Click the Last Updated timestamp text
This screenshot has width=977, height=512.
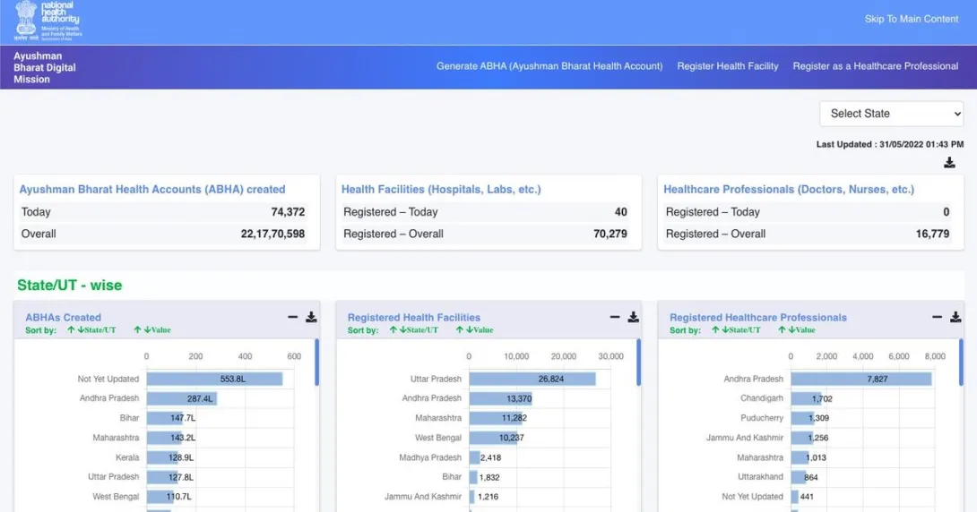[890, 144]
